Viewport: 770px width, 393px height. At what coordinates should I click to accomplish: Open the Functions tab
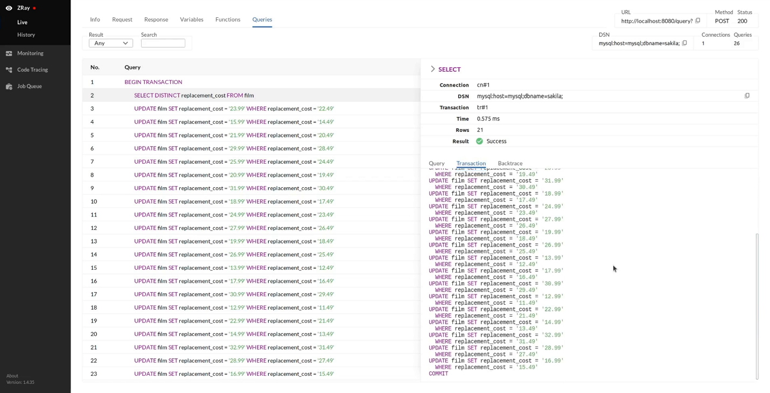click(x=228, y=19)
